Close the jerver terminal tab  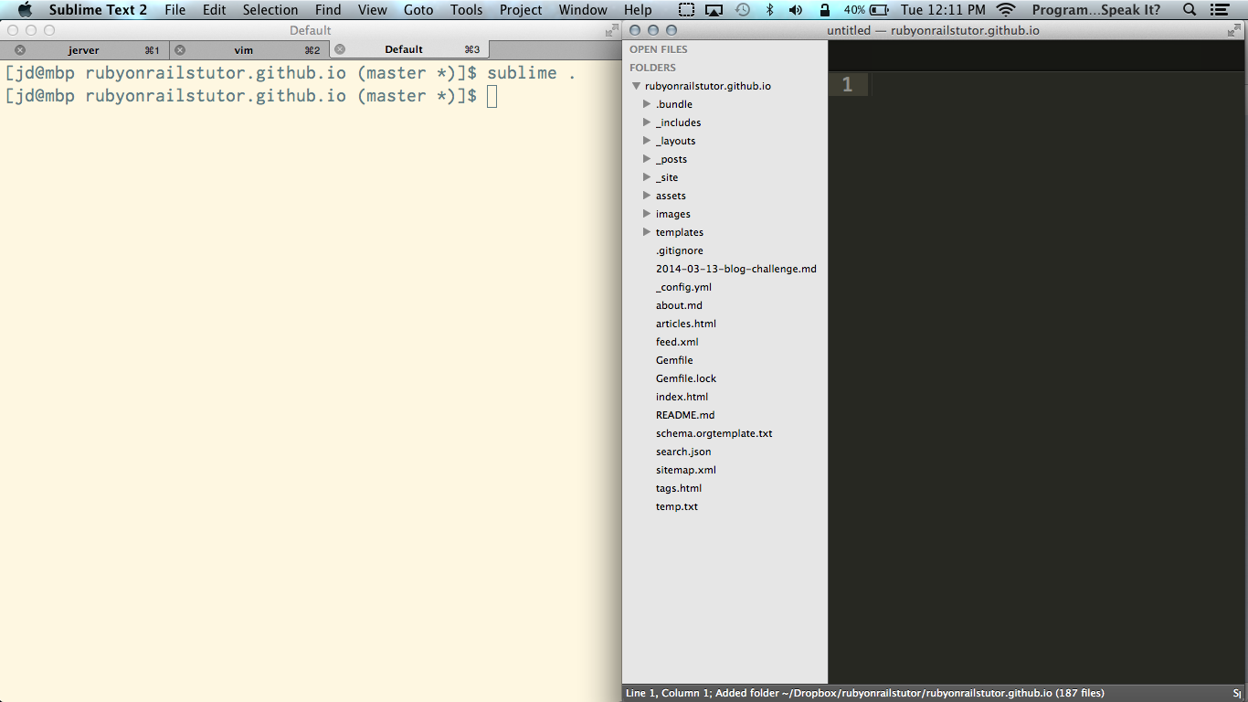pyautogui.click(x=20, y=49)
